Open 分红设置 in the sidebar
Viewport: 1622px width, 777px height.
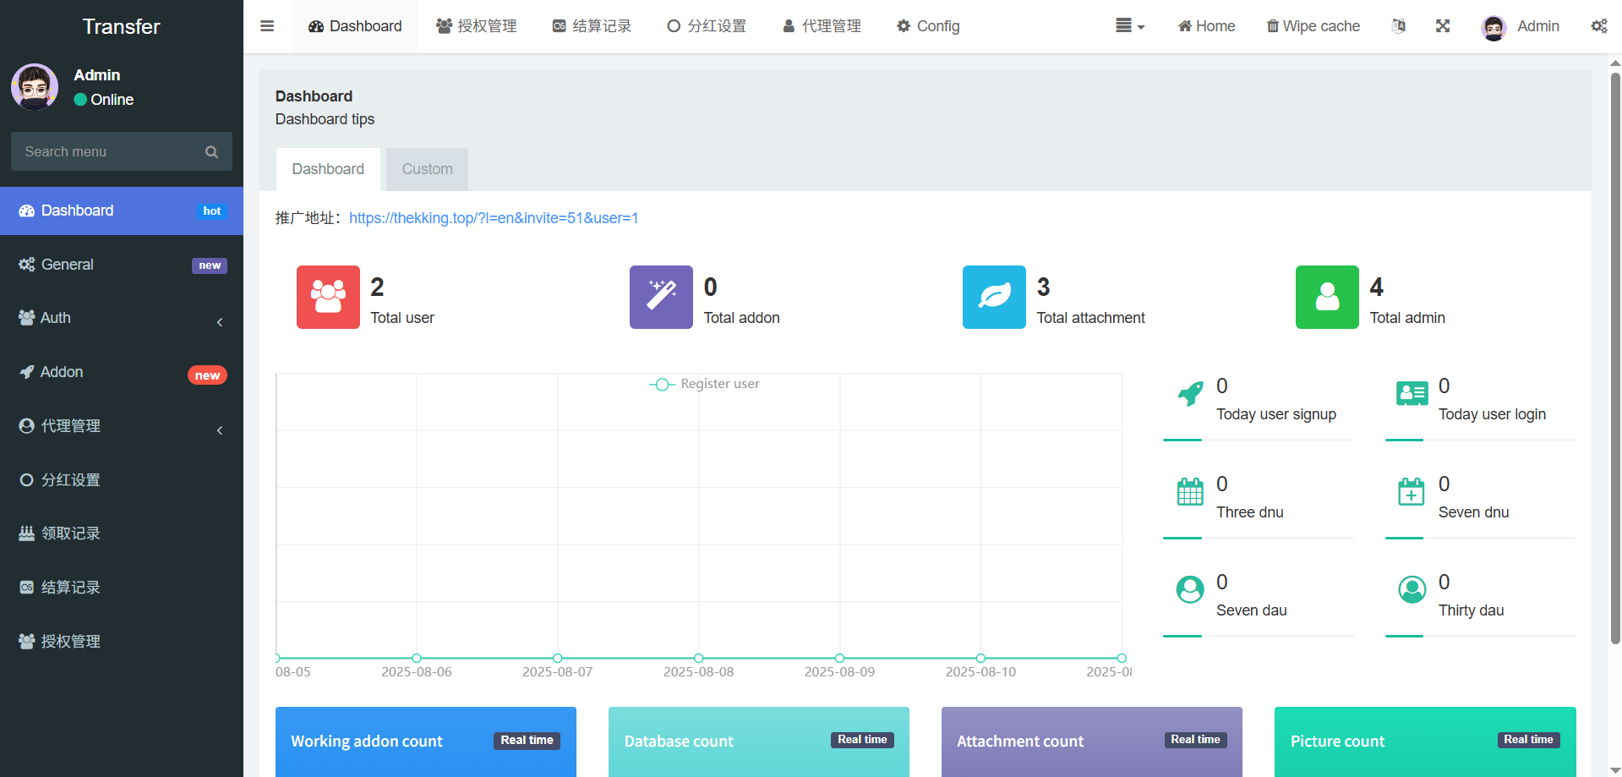click(122, 480)
